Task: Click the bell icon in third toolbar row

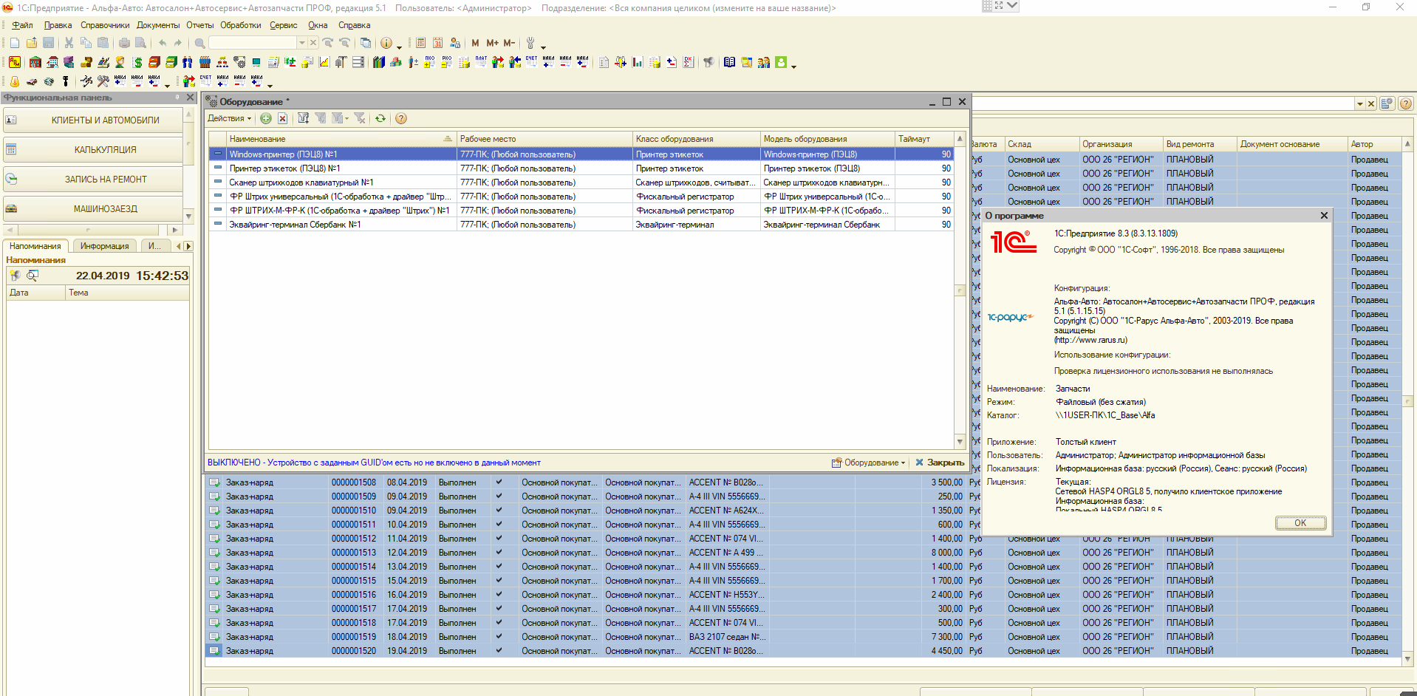Action: tap(15, 81)
